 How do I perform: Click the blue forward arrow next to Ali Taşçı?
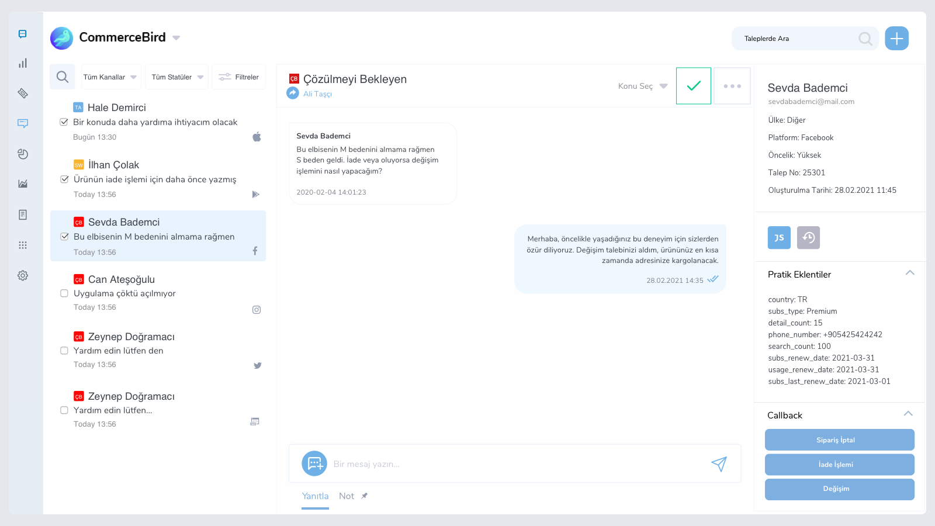point(293,93)
